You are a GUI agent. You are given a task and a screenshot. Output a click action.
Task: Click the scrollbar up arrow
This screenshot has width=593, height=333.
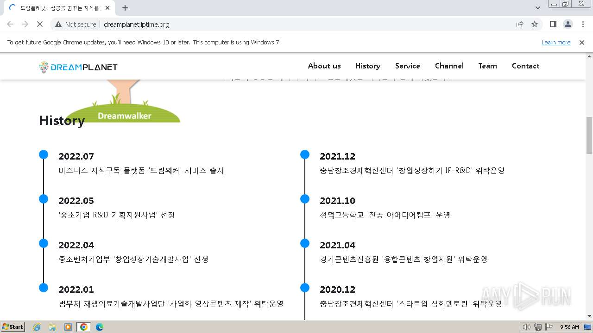pos(589,56)
